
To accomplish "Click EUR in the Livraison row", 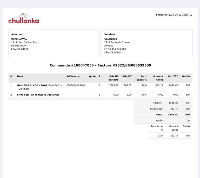I will (188, 95).
